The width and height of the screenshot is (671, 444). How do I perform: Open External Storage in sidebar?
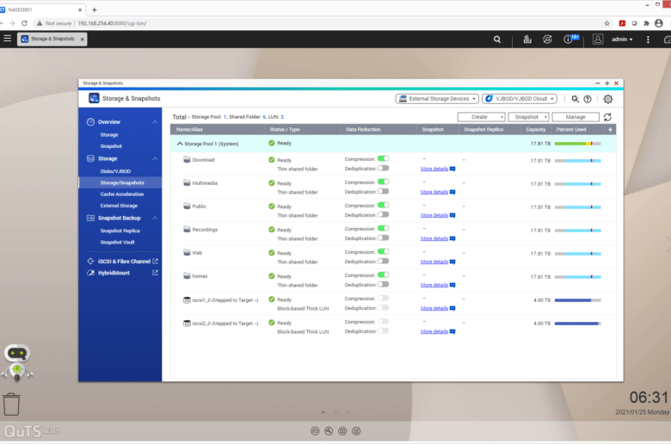click(x=119, y=206)
